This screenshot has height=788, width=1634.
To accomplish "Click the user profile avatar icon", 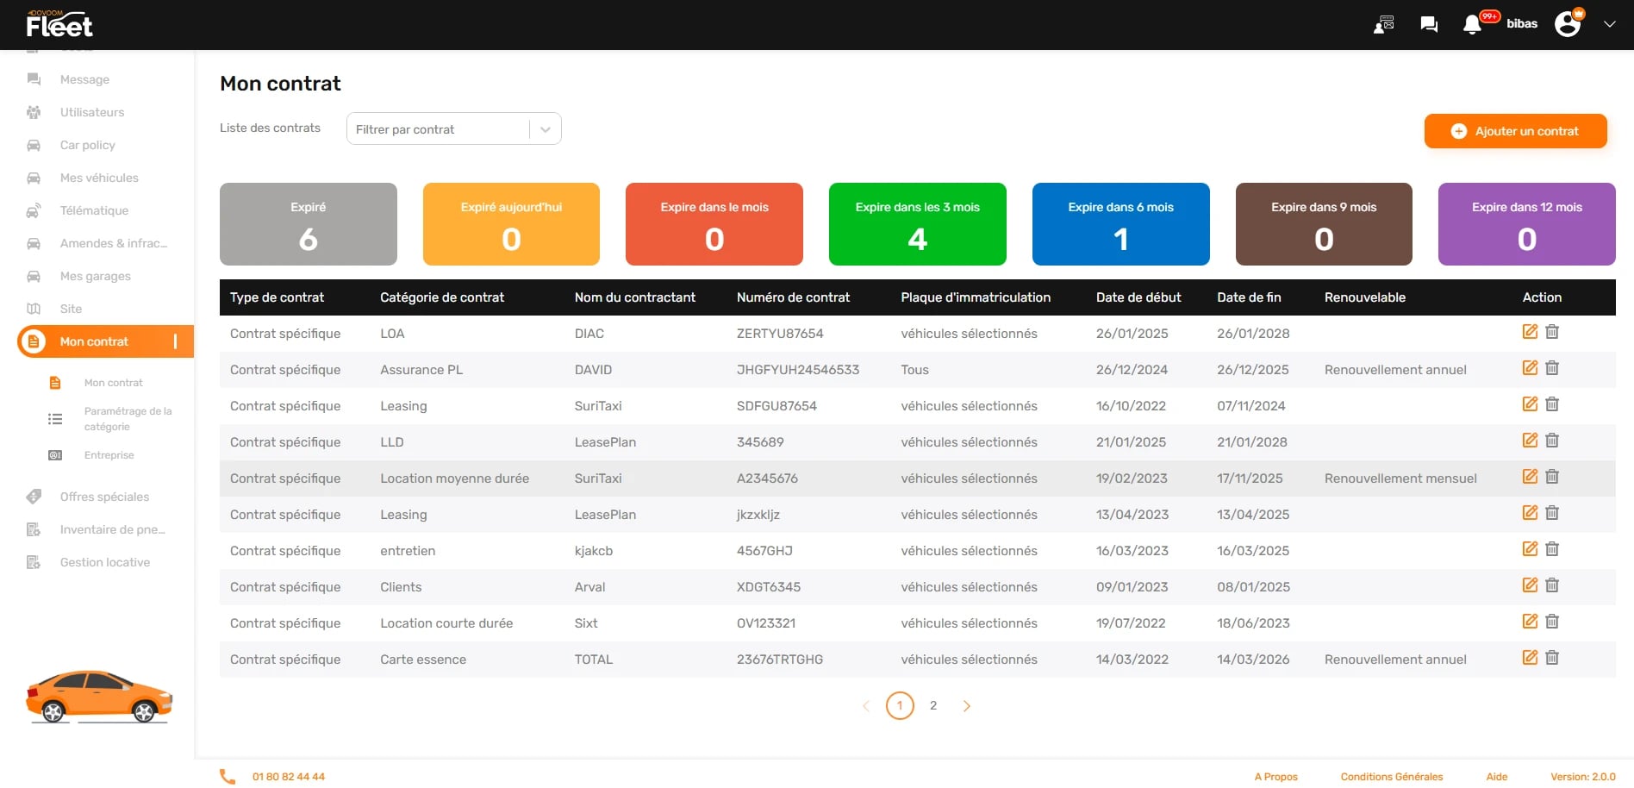I will pos(1568,24).
